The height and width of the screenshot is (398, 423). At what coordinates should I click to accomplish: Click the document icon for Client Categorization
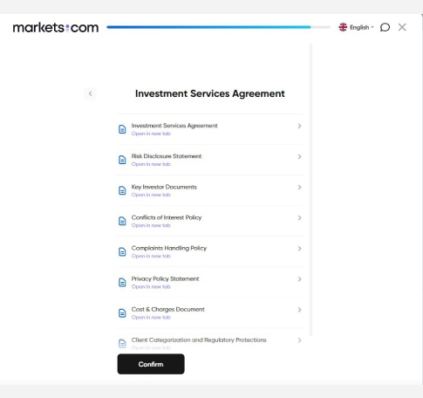tap(122, 344)
